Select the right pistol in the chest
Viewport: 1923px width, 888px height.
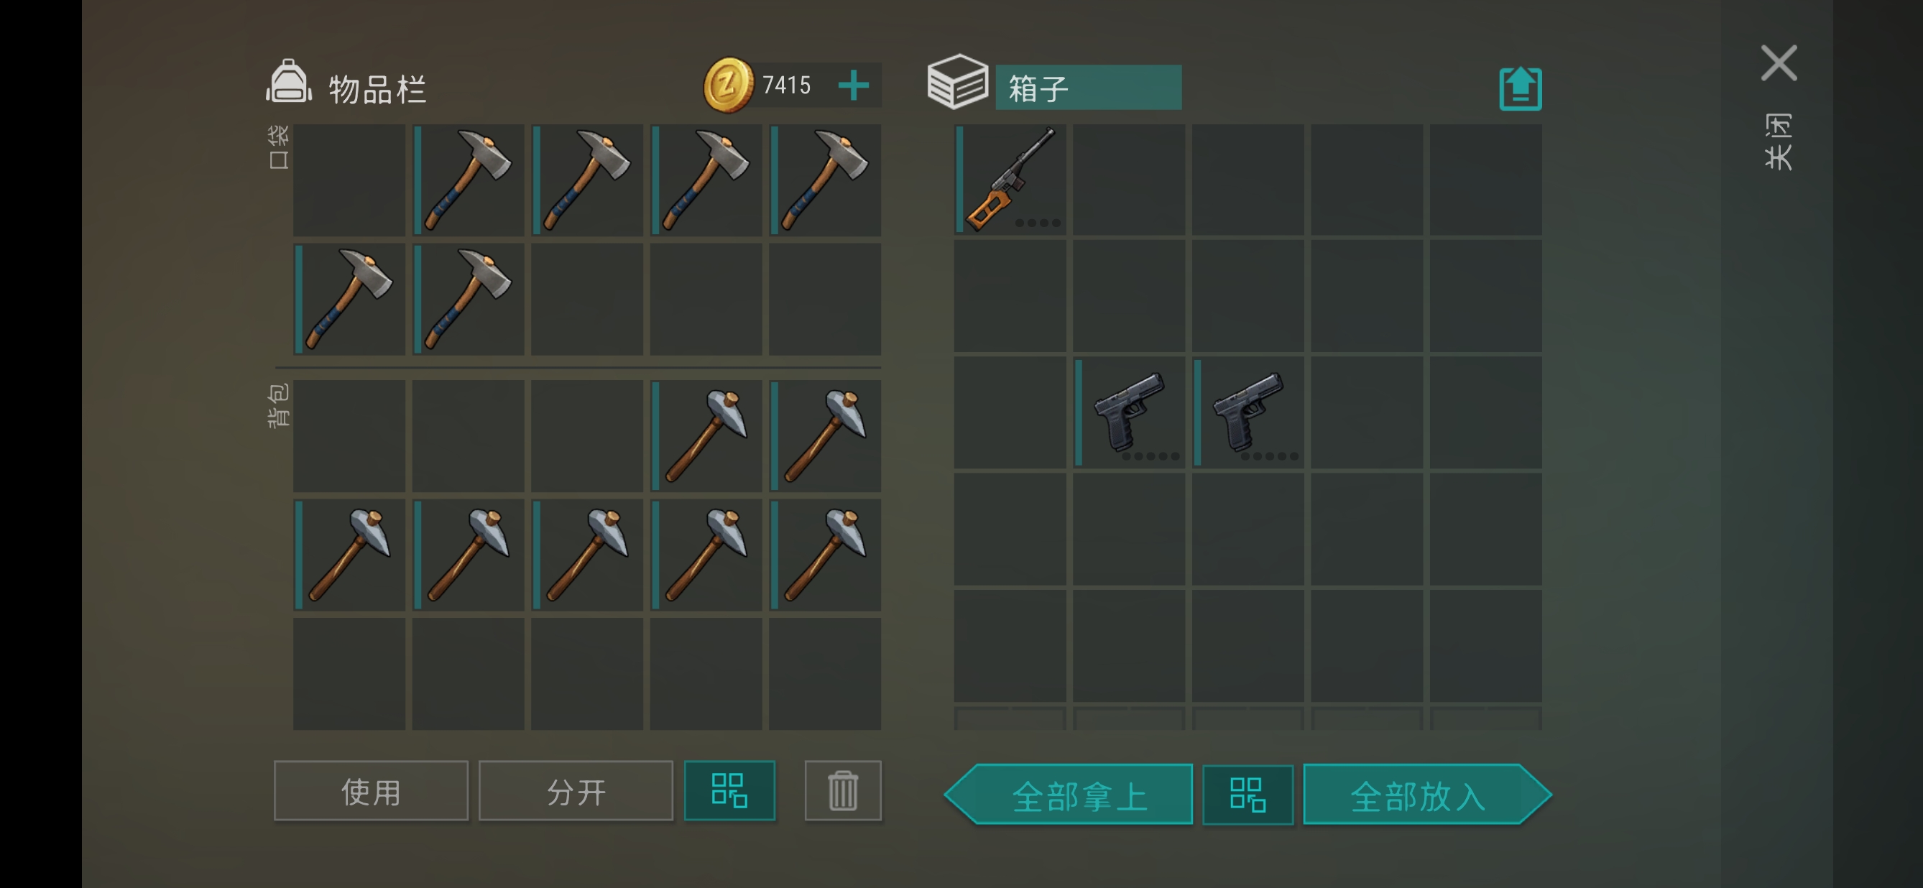coord(1248,412)
